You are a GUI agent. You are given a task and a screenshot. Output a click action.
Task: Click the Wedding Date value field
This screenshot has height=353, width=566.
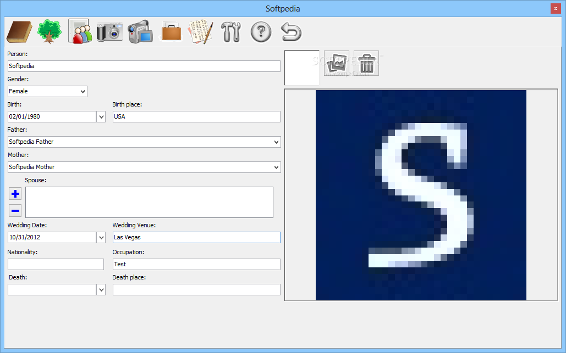pyautogui.click(x=52, y=237)
